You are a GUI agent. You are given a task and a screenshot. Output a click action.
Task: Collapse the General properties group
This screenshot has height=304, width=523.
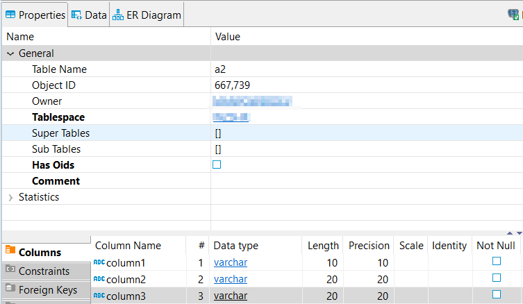coord(10,53)
